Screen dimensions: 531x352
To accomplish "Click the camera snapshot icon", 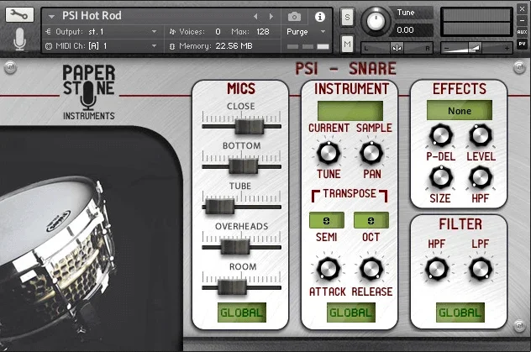I will click(294, 16).
